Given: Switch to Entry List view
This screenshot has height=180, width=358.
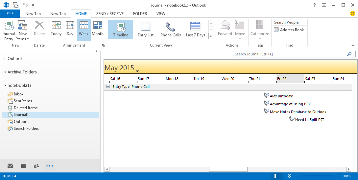Looking at the screenshot, I should (x=146, y=30).
